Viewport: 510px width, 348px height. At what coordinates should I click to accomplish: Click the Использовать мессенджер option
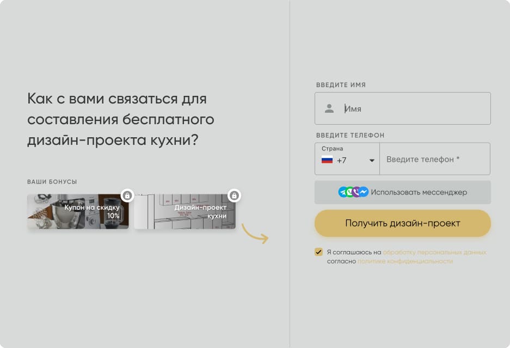pos(402,192)
